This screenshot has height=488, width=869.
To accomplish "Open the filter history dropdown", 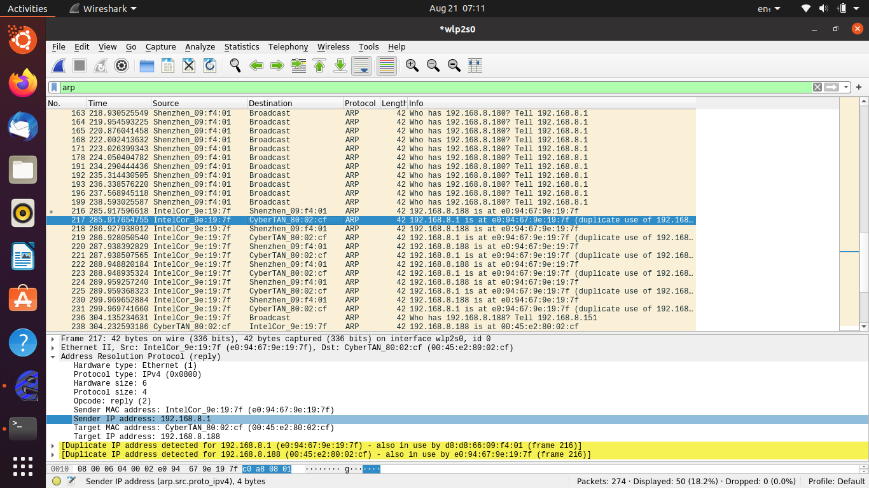I will pos(845,87).
